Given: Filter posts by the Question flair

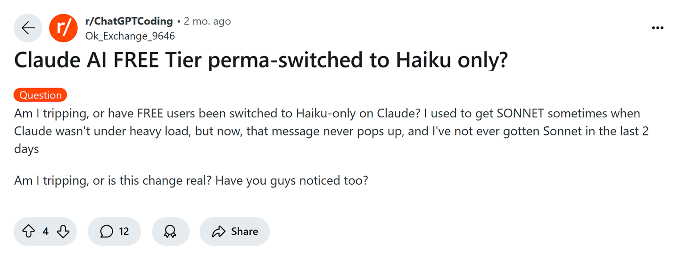Looking at the screenshot, I should (41, 95).
